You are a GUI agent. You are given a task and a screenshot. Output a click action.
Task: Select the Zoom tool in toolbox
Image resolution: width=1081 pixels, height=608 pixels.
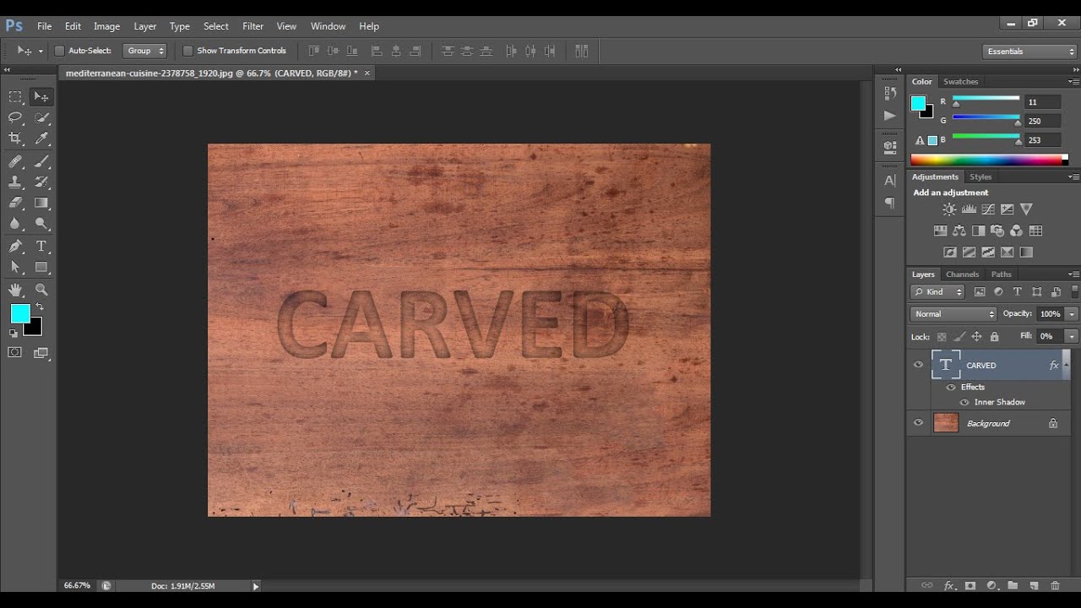click(x=41, y=289)
